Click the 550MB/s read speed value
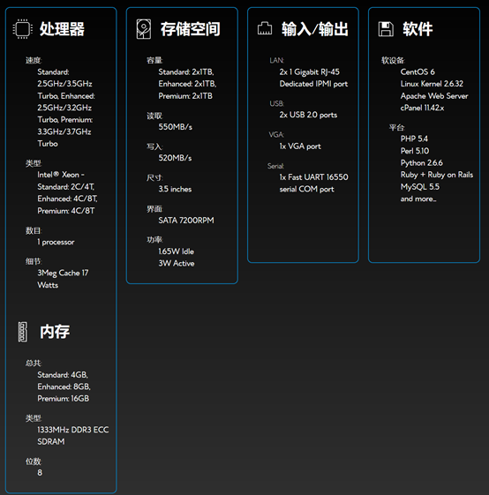This screenshot has height=495, width=489. (x=176, y=127)
